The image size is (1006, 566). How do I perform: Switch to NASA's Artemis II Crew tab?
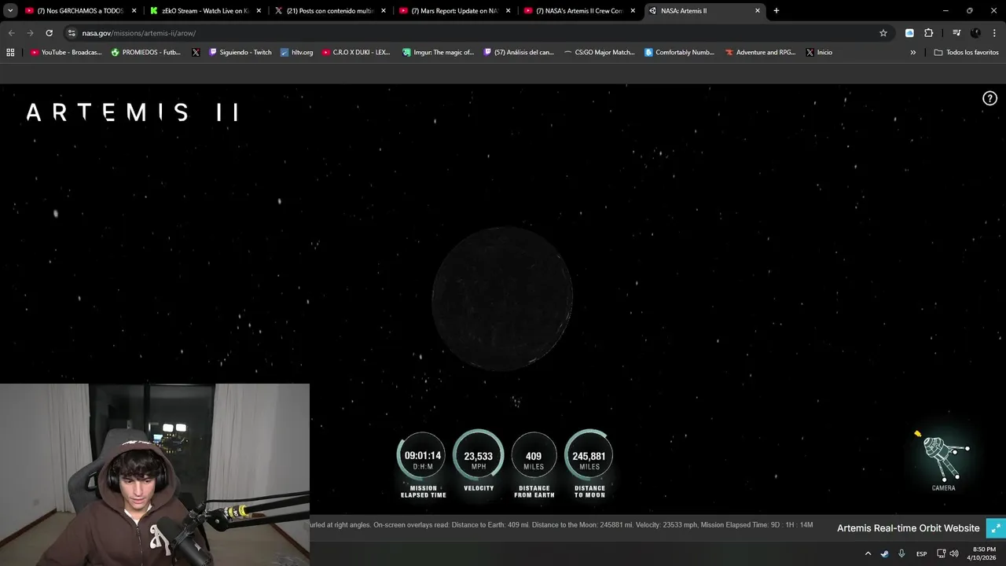[x=579, y=11]
